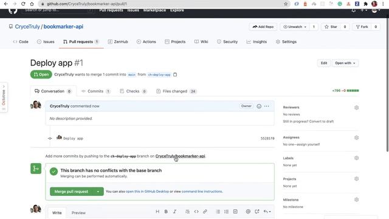Viewport: 389px width, 219px height.
Task: Insert a quote in the comment editor
Action: click(x=188, y=212)
